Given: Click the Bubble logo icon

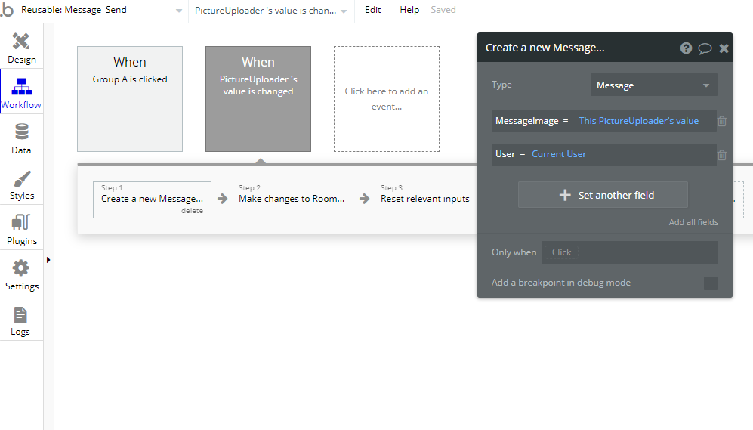Looking at the screenshot, I should 8,10.
